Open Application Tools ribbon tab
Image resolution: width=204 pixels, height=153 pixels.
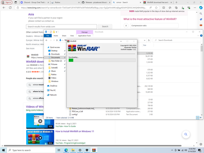coord(84,35)
